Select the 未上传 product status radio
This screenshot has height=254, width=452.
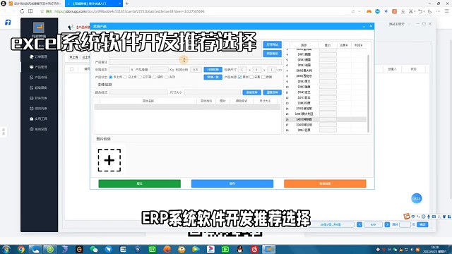pyautogui.click(x=111, y=77)
